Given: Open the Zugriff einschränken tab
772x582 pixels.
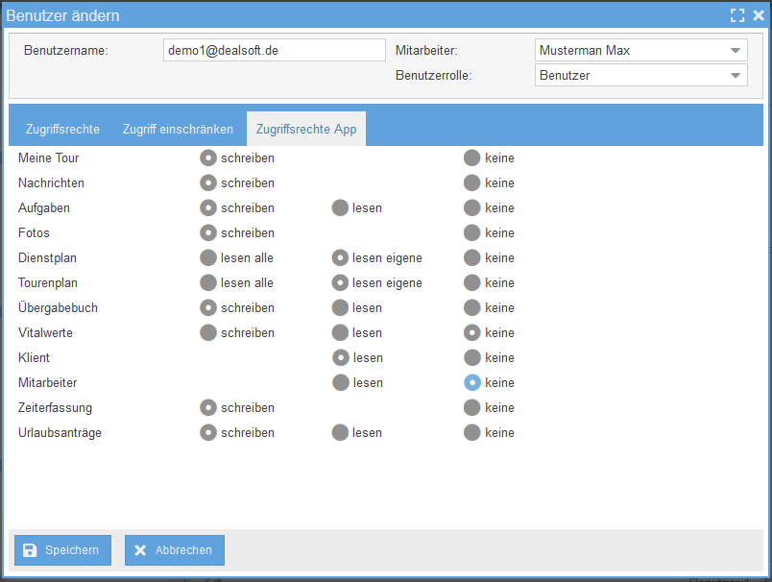Looking at the screenshot, I should (178, 129).
